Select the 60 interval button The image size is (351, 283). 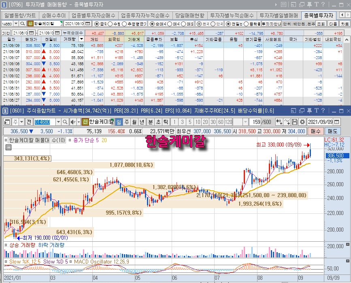[x=221, y=122]
